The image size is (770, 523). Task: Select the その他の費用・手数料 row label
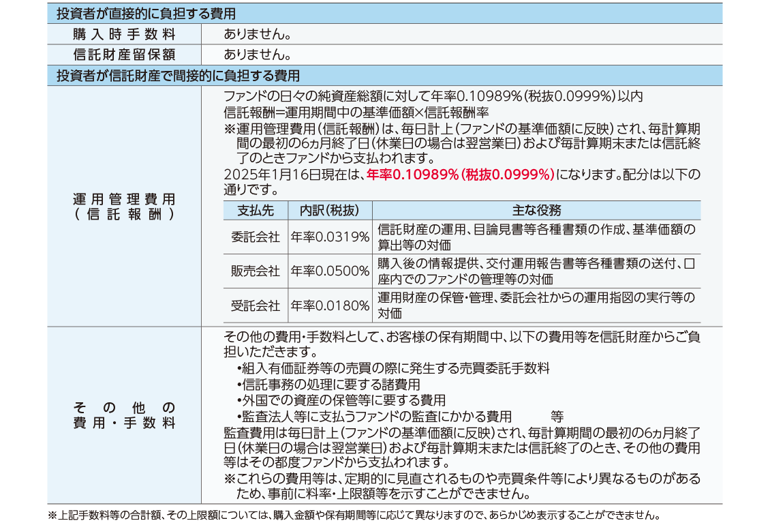pos(124,415)
